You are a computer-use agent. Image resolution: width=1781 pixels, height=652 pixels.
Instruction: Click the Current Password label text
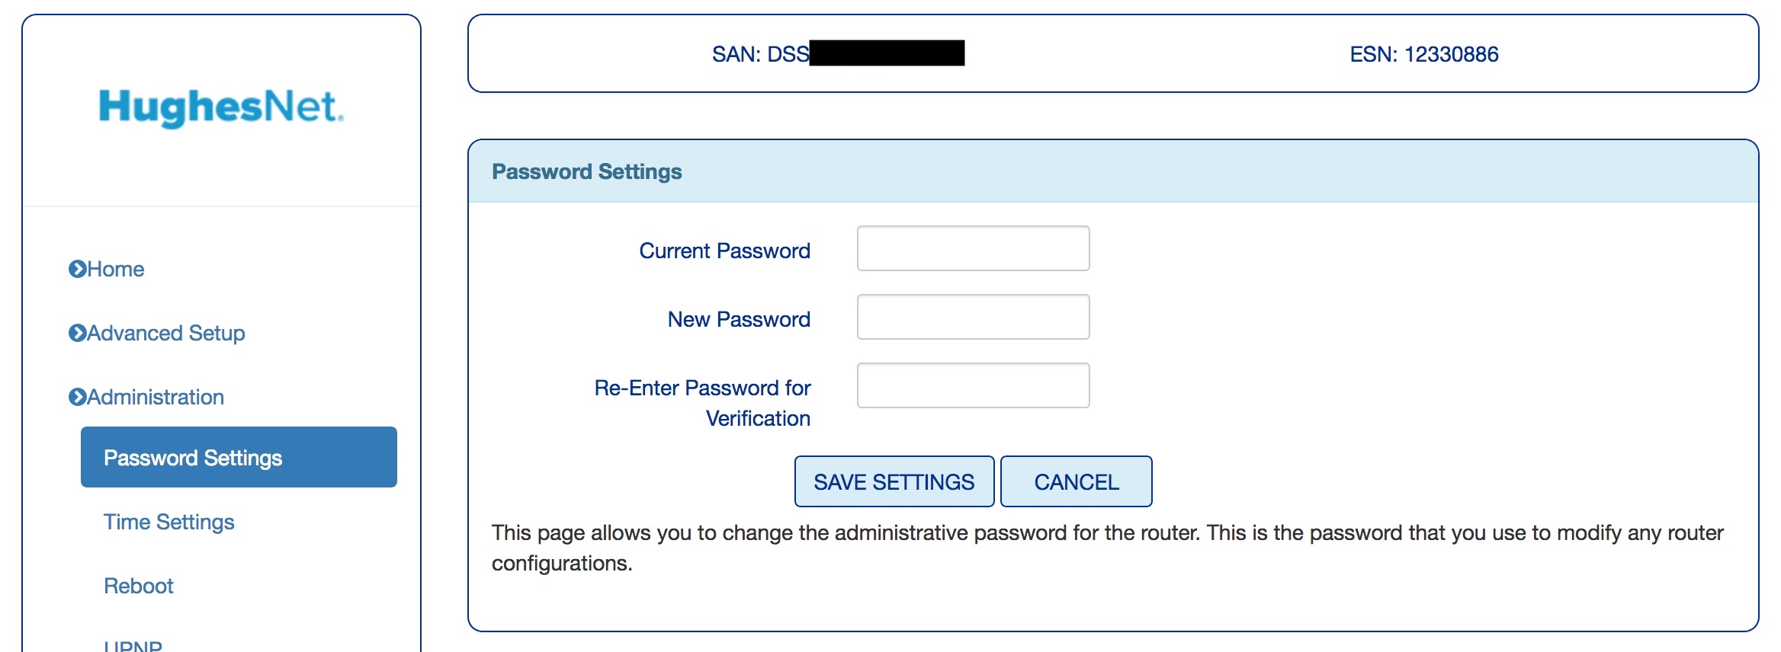(x=724, y=251)
